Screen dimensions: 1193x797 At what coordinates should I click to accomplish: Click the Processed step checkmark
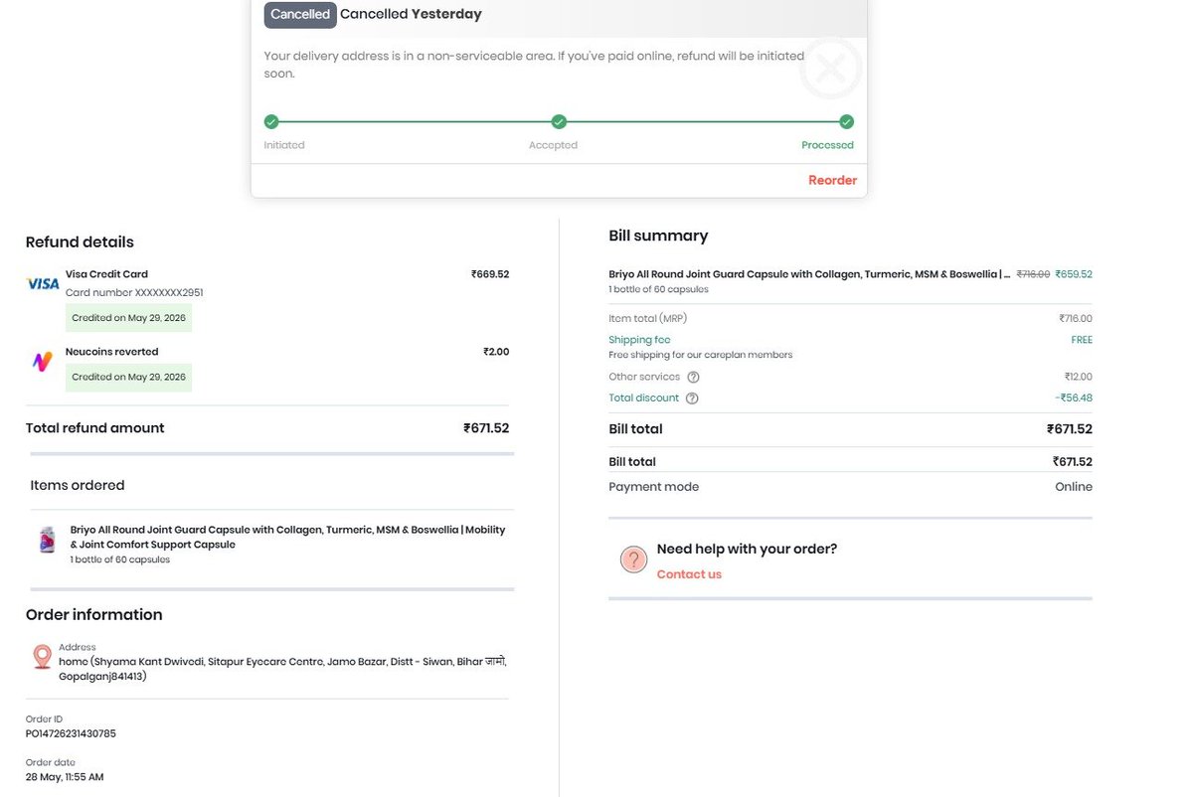coord(846,122)
